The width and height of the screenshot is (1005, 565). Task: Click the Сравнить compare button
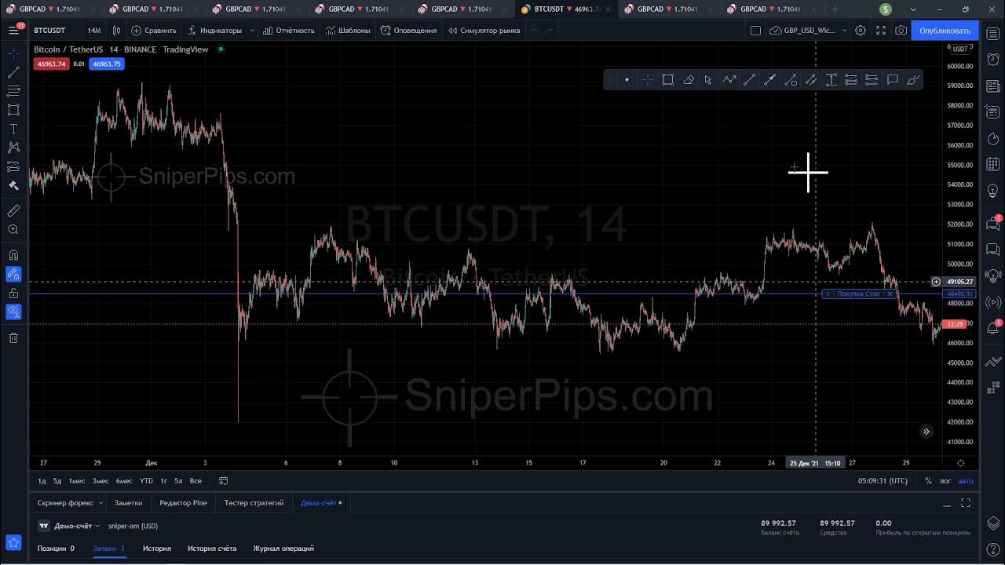click(154, 31)
